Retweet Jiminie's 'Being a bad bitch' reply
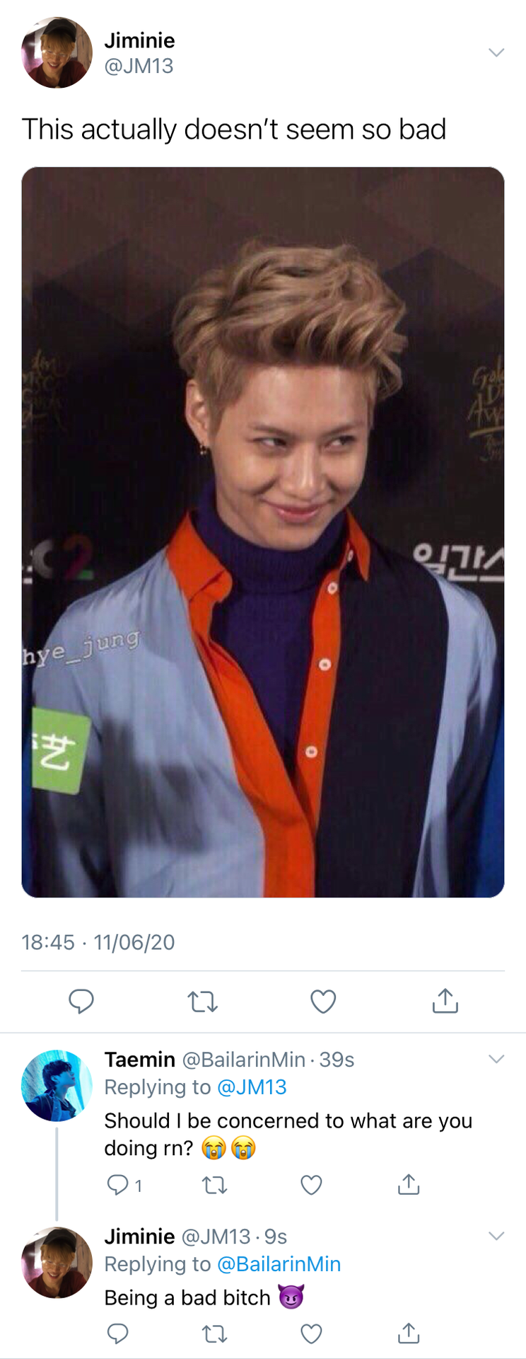This screenshot has height=1359, width=526. [215, 1334]
